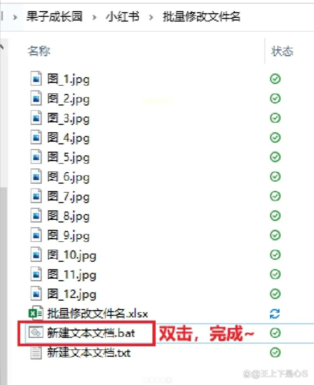Select the file 图_8.jpg by its name
Screen dimensions: 314x385
tap(69, 216)
